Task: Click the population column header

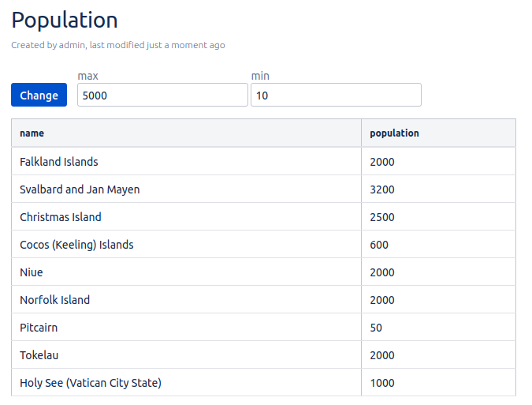Action: [394, 133]
